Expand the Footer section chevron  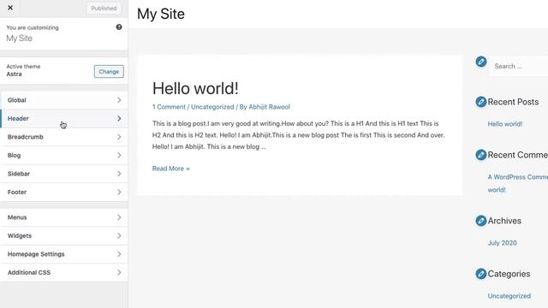[119, 192]
